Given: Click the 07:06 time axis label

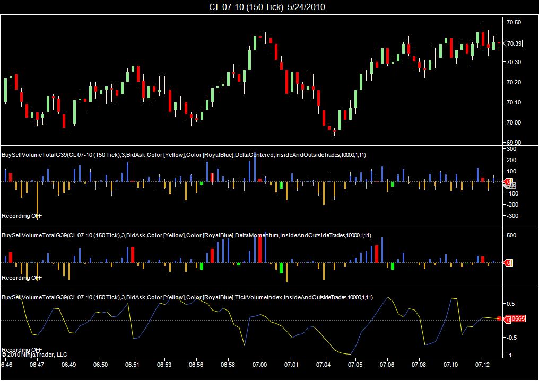Looking at the screenshot, I should coord(387,365).
